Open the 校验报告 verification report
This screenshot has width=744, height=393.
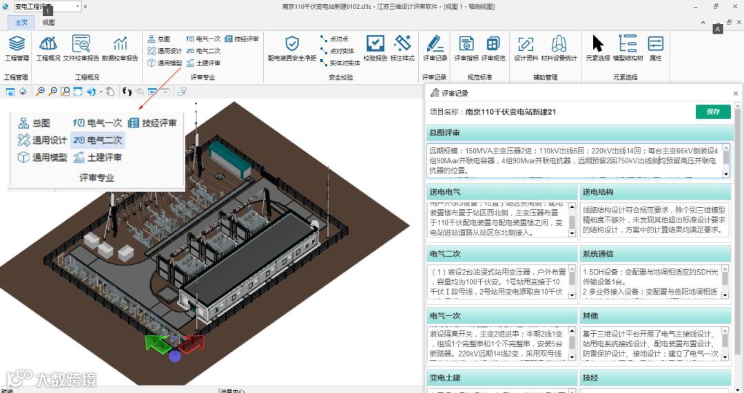(x=375, y=48)
